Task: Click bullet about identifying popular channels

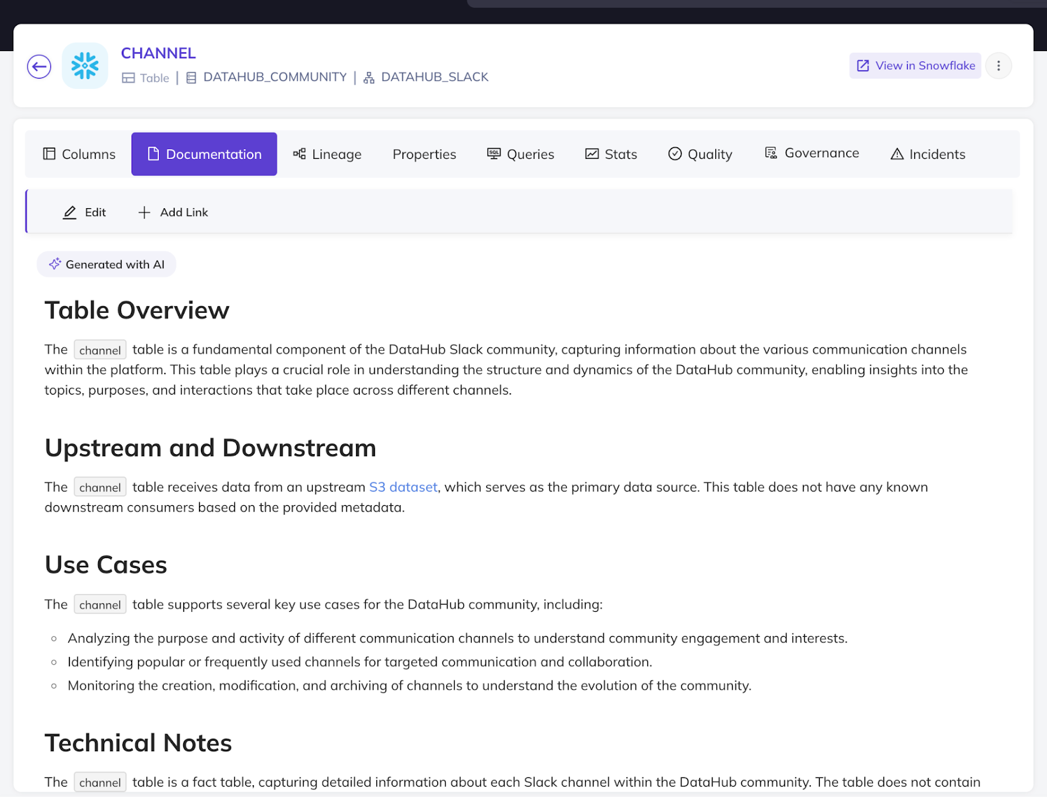Action: [360, 662]
